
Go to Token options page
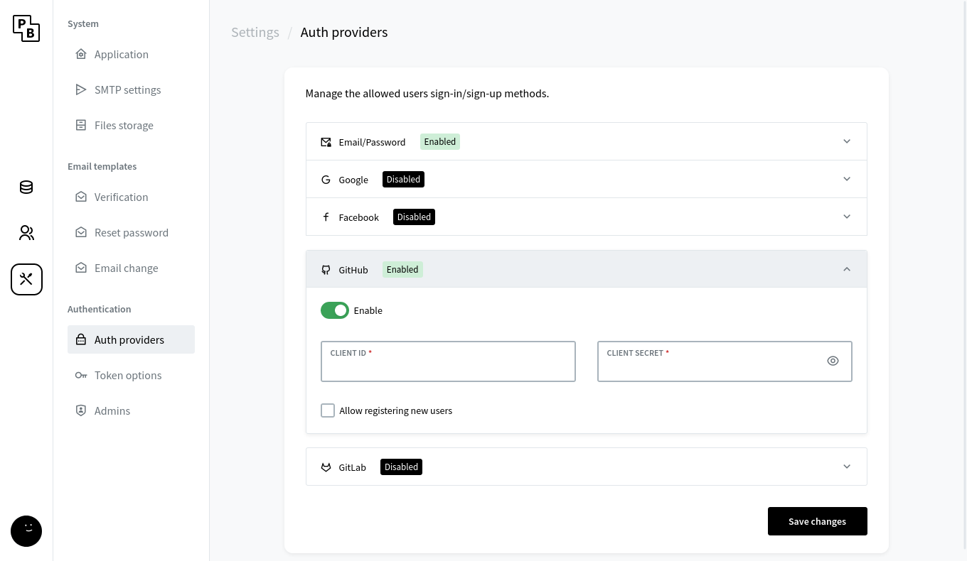point(128,376)
